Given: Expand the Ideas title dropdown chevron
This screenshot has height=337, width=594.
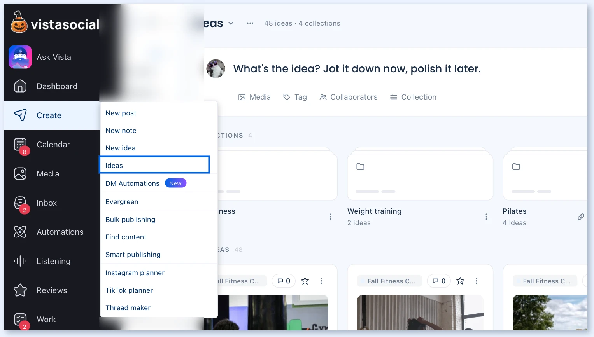Looking at the screenshot, I should point(231,23).
